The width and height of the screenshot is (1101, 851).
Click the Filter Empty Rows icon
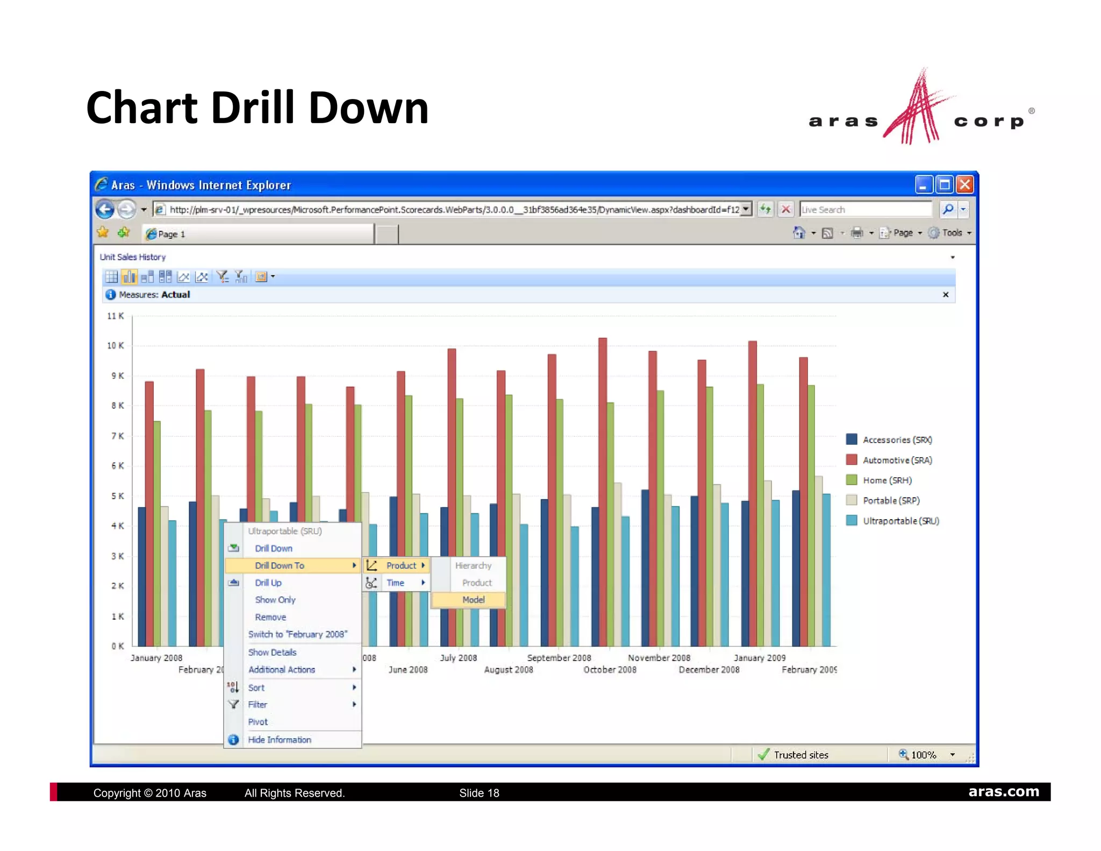tap(223, 276)
